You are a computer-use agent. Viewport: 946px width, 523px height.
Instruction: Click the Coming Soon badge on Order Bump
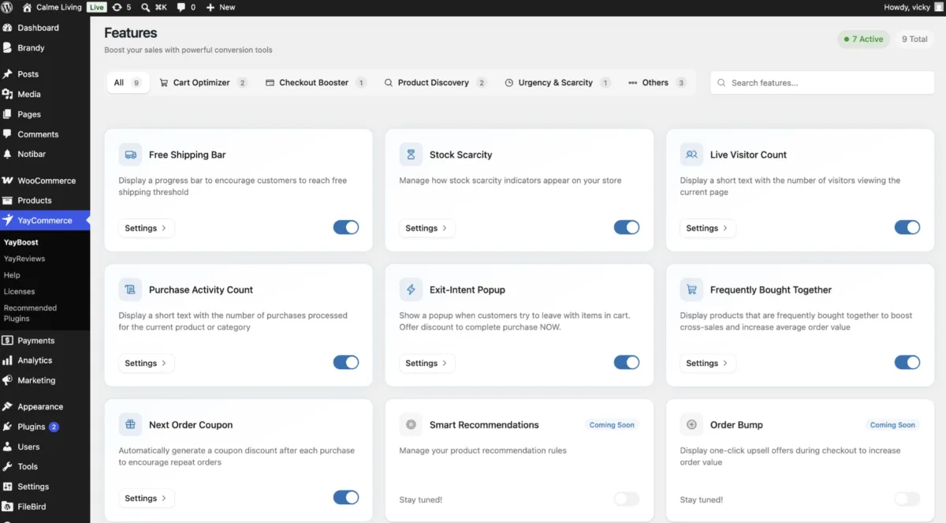pos(892,424)
